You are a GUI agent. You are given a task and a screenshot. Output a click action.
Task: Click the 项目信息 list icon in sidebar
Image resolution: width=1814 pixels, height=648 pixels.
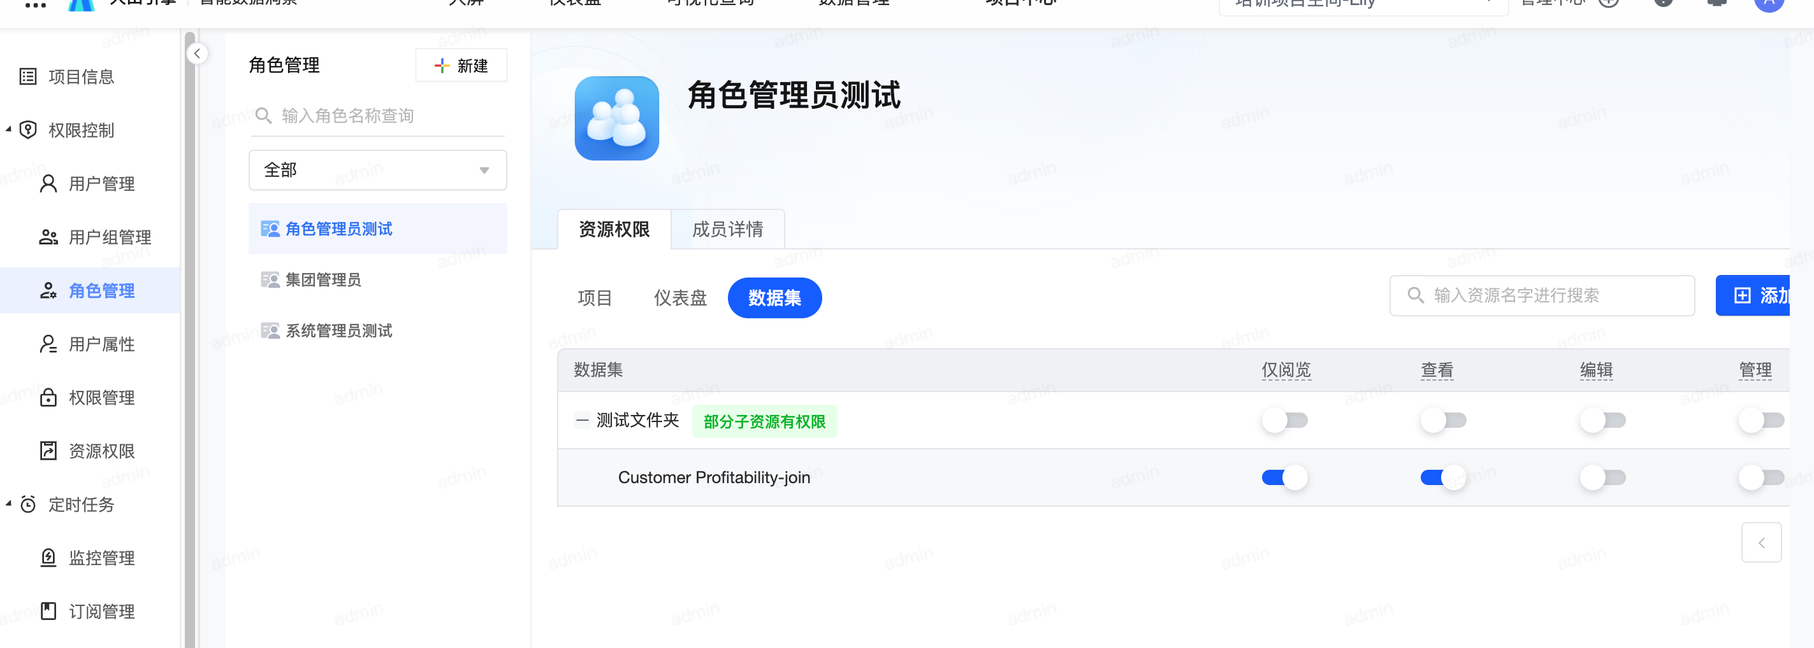[28, 76]
